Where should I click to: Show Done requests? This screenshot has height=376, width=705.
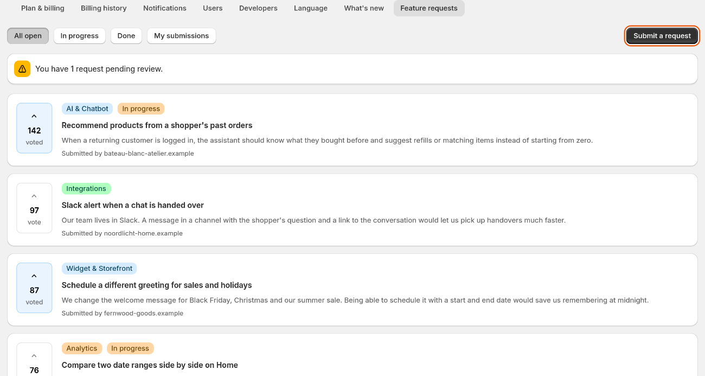coord(126,36)
